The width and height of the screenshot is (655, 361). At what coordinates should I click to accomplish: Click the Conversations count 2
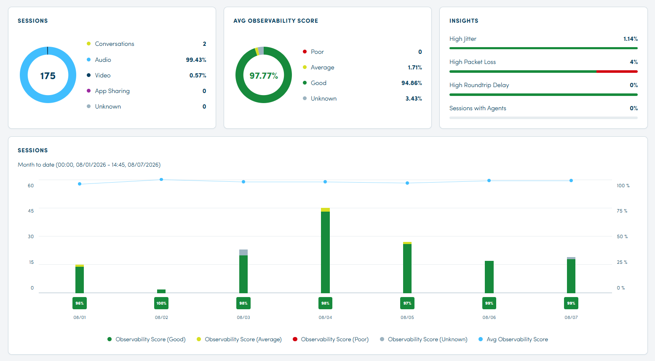tap(204, 44)
